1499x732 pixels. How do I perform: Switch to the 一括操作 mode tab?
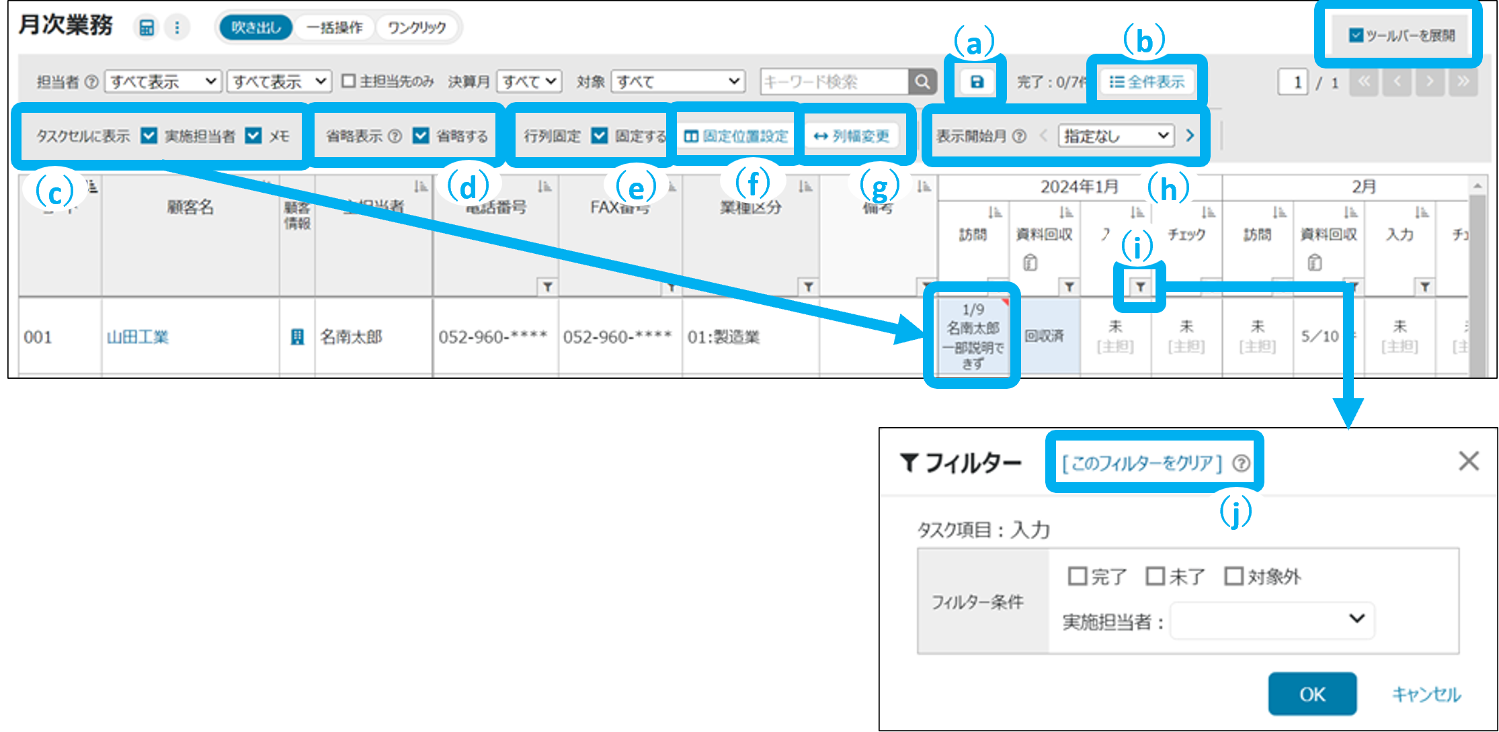(x=334, y=28)
